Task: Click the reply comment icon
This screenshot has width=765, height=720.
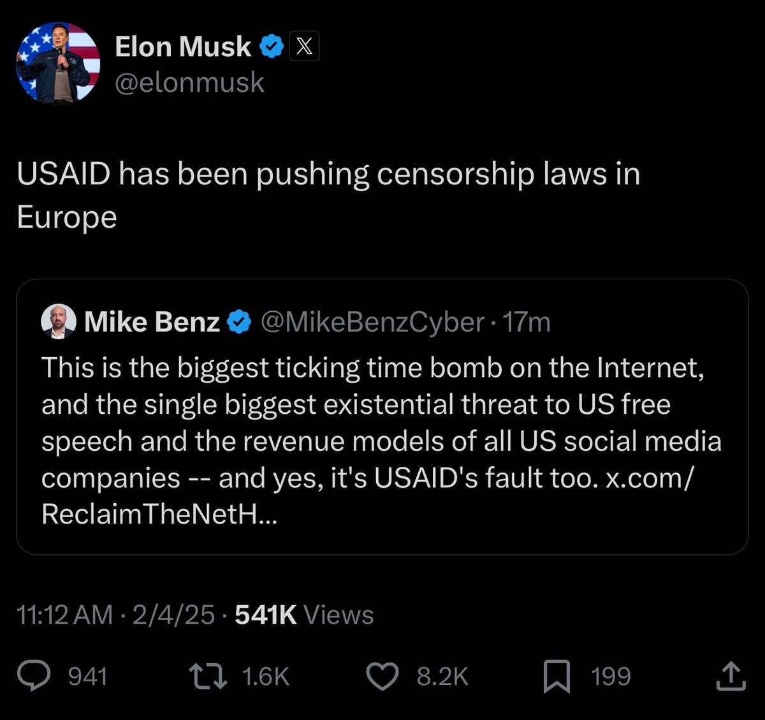Action: [x=34, y=677]
